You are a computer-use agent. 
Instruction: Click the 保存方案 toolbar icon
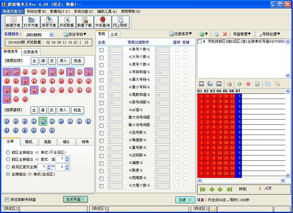[49, 22]
